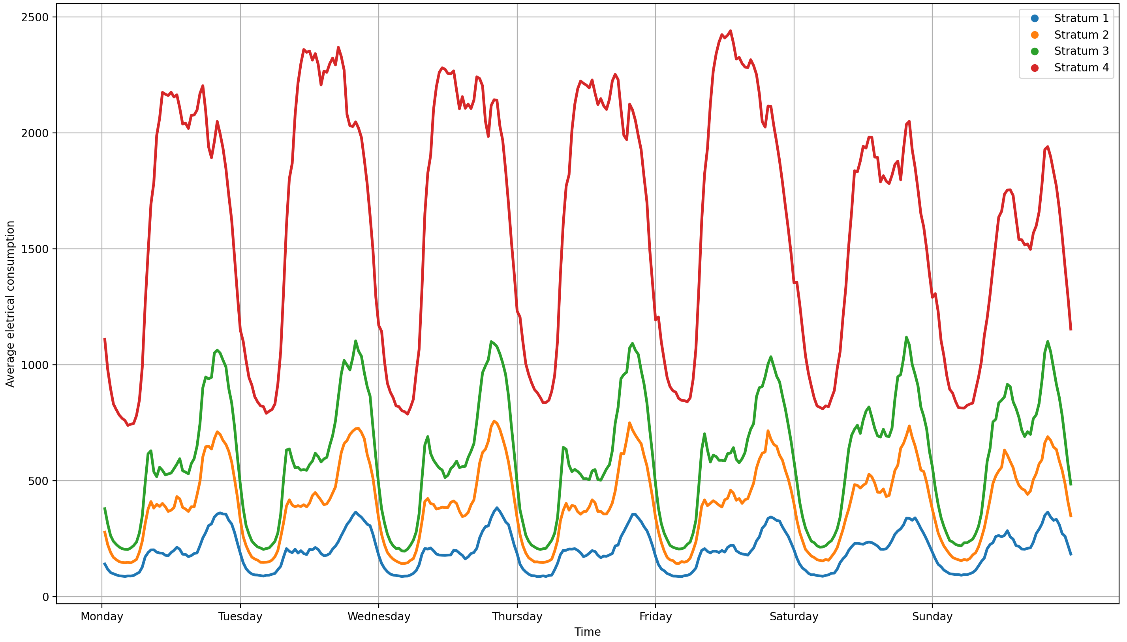Click the 'Tuesday' x-axis tick label
This screenshot has height=642, width=1127.
coord(240,617)
